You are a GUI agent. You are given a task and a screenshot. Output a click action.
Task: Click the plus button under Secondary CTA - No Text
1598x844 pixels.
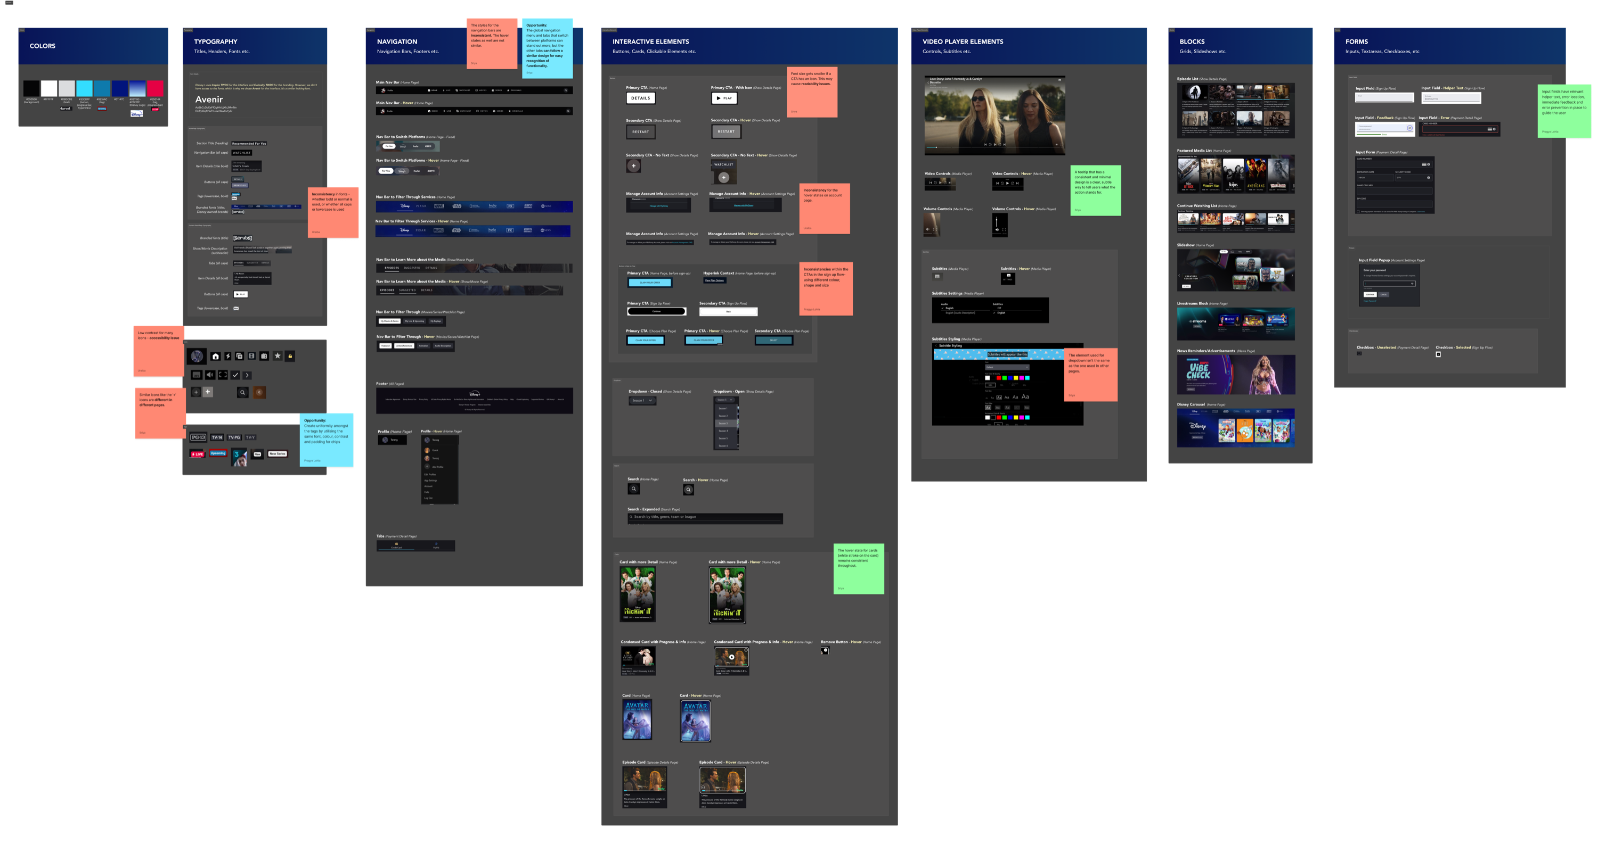633,166
